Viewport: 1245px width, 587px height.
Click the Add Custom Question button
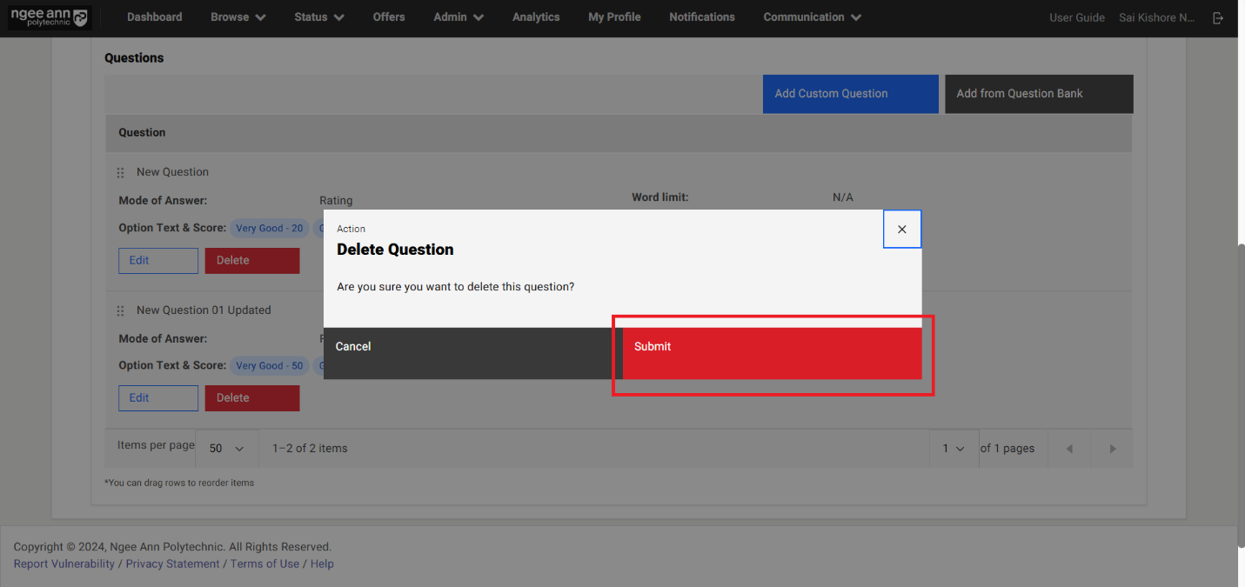(850, 94)
